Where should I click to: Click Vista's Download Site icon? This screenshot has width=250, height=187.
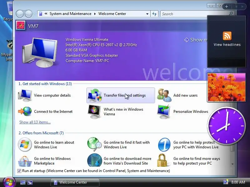tap(95, 160)
